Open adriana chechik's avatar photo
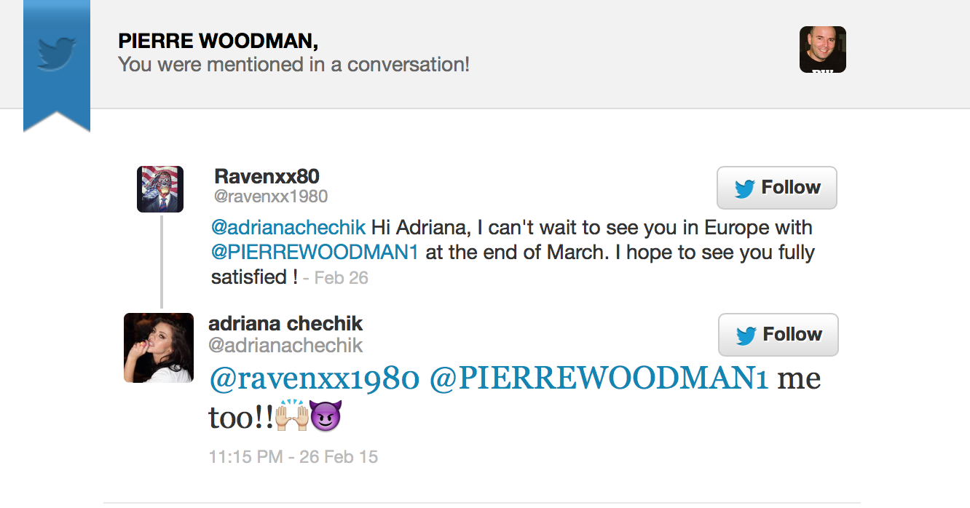This screenshot has width=970, height=508. [x=159, y=348]
